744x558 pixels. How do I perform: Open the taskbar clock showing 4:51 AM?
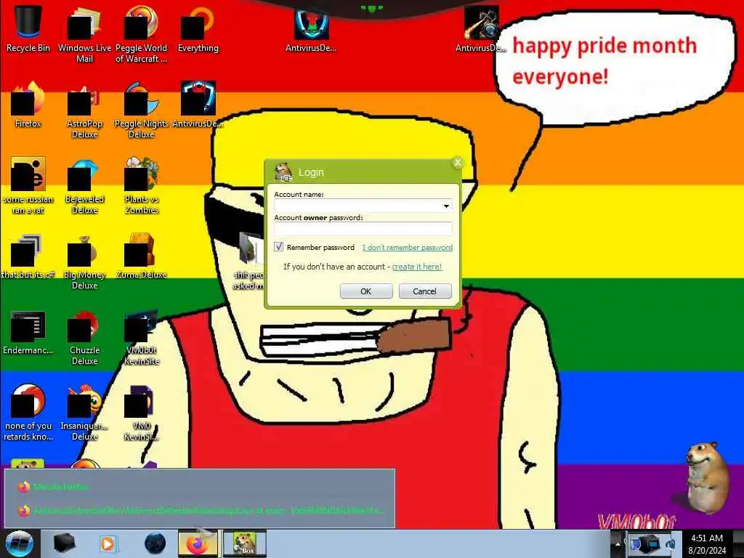click(707, 543)
